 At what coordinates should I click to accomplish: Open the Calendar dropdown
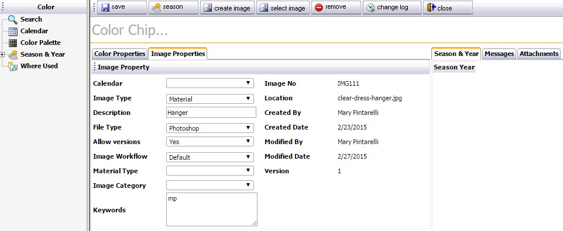pyautogui.click(x=210, y=83)
